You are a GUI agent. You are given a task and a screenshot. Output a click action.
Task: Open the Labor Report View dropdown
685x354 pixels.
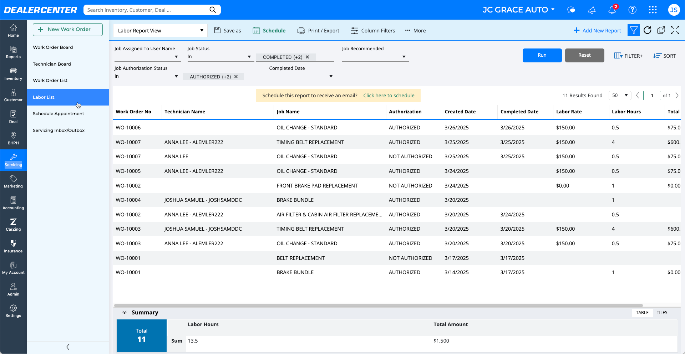tap(161, 31)
